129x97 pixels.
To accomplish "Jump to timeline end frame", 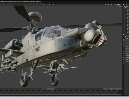I will click(x=54, y=89).
